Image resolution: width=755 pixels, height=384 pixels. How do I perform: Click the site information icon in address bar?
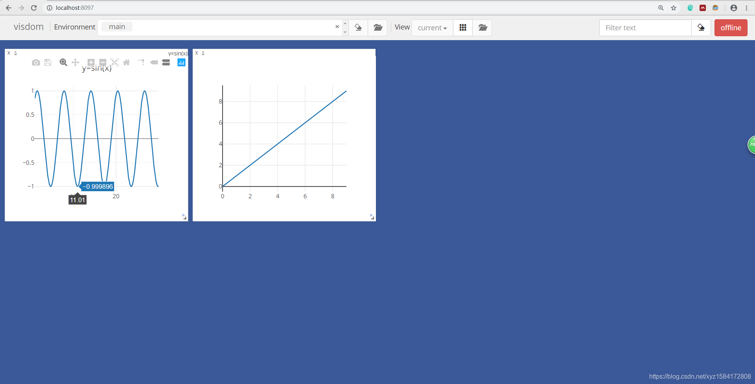pos(50,8)
